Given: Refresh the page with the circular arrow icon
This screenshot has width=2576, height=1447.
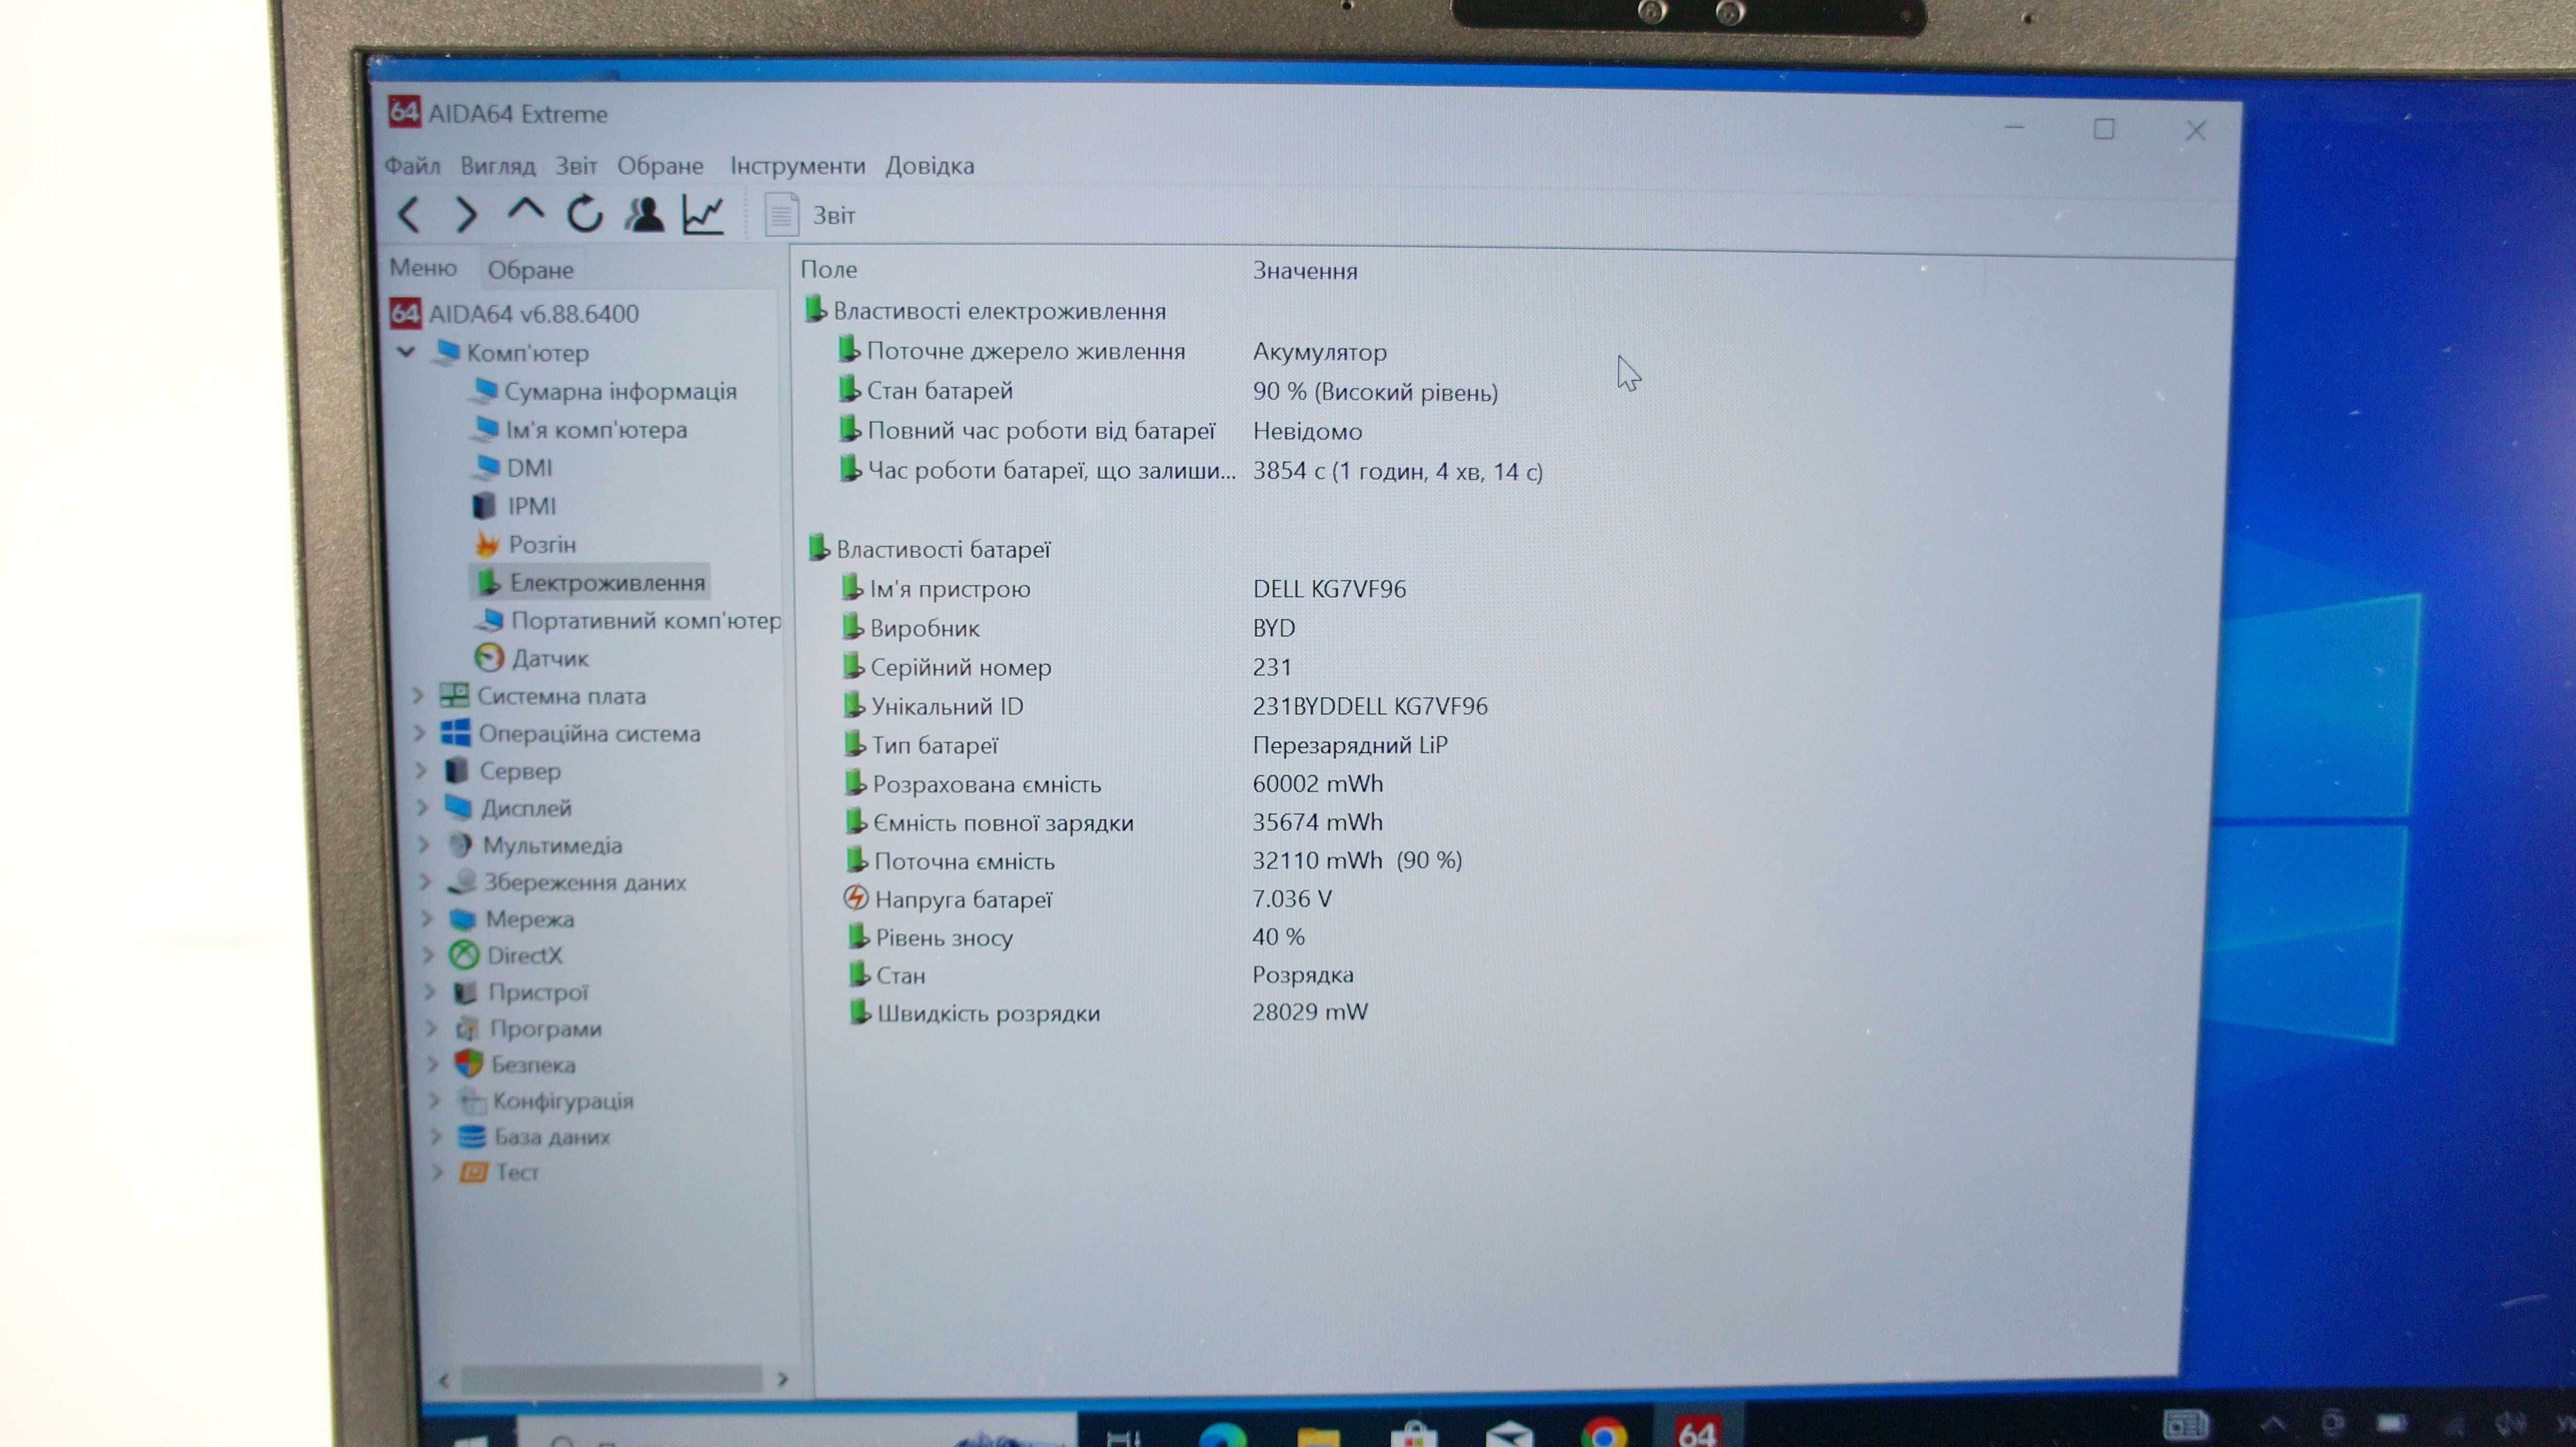Looking at the screenshot, I should click(585, 213).
